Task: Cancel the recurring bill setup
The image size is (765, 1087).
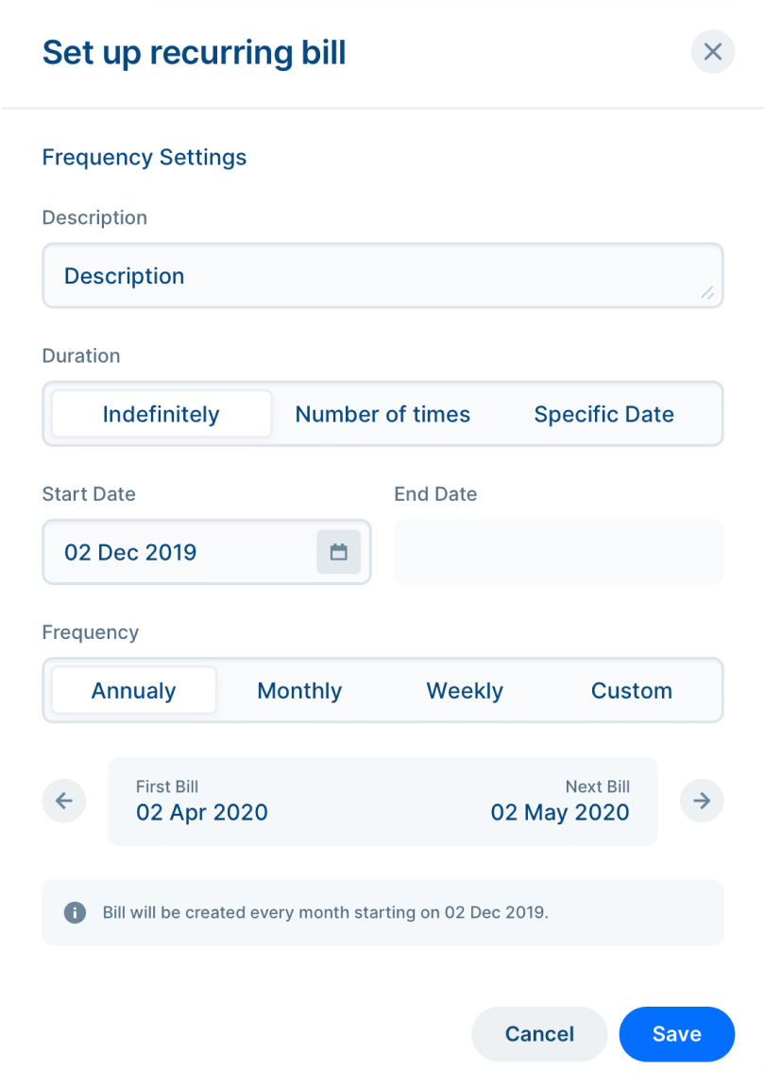Action: [x=539, y=1034]
